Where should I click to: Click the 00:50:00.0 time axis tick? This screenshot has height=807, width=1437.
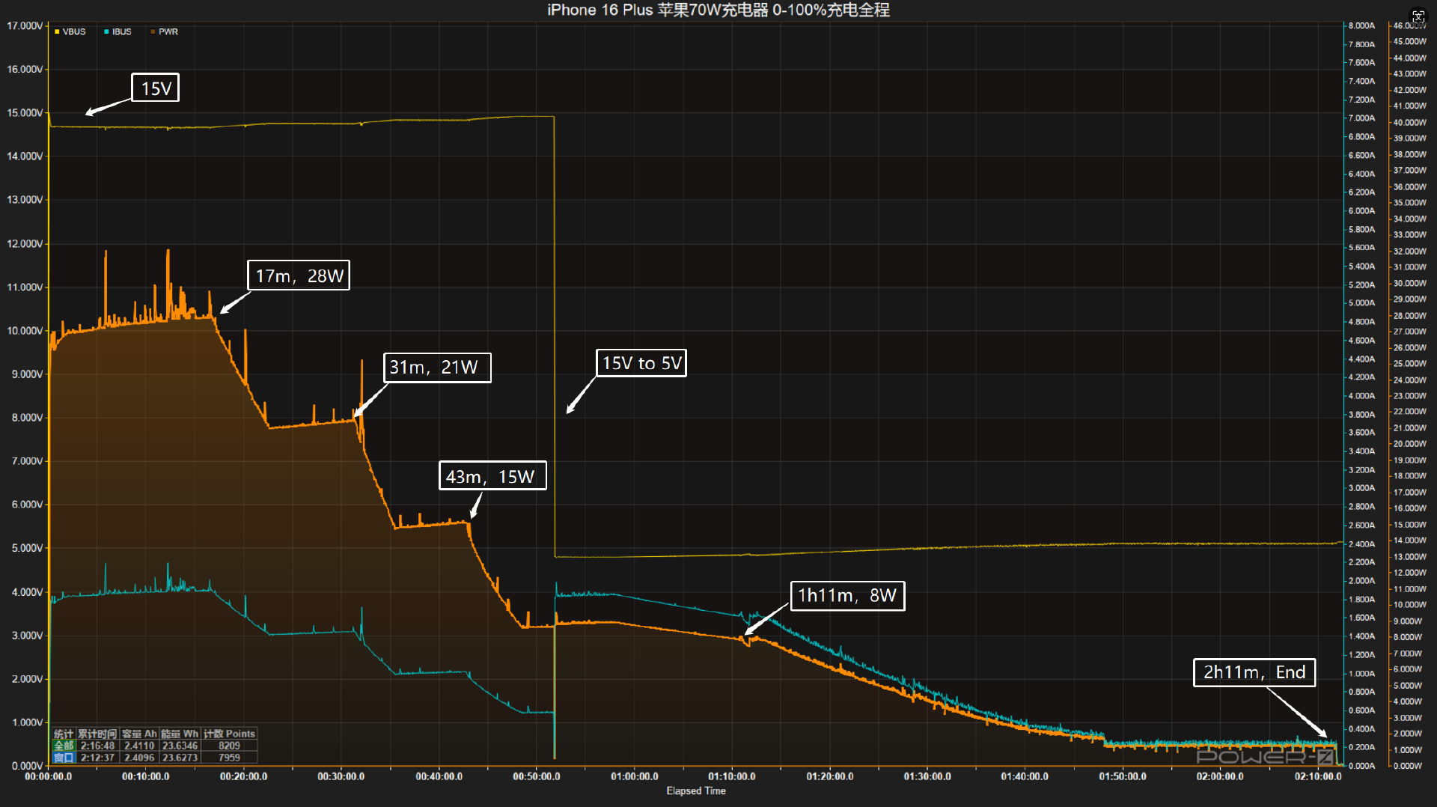click(x=537, y=776)
